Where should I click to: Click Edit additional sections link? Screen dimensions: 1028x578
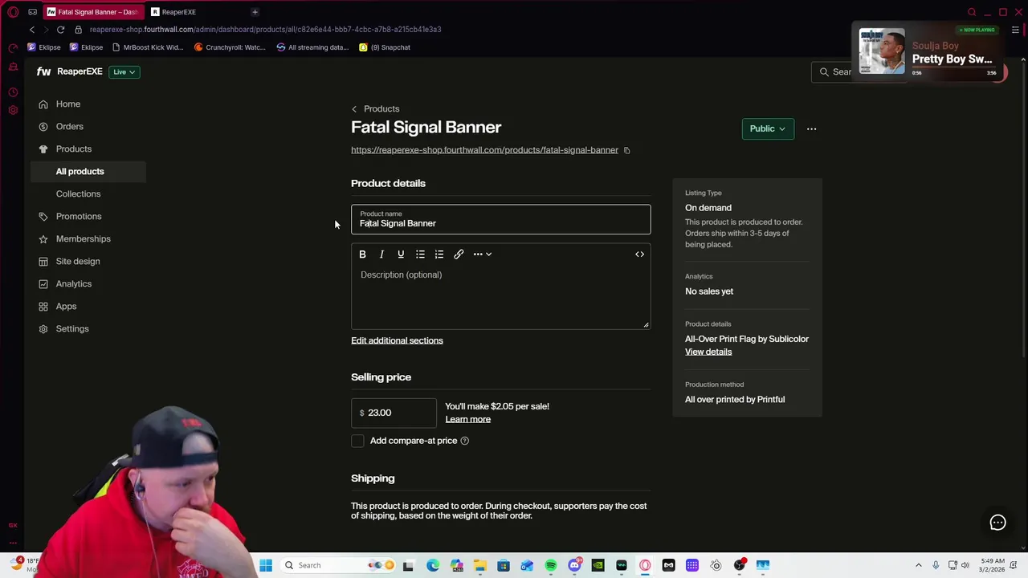pos(397,340)
